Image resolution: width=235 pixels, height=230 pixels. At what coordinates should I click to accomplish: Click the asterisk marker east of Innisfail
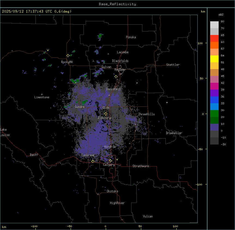[137, 83]
